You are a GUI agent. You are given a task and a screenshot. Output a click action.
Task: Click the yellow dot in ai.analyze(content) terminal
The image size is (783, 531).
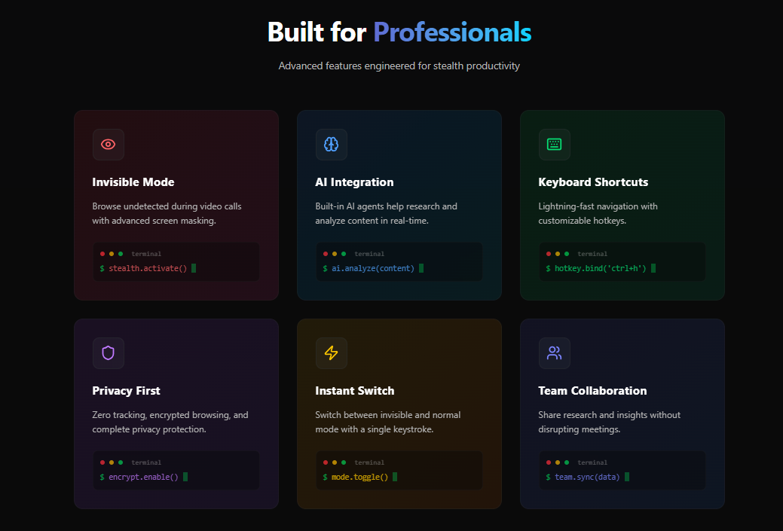tap(335, 254)
